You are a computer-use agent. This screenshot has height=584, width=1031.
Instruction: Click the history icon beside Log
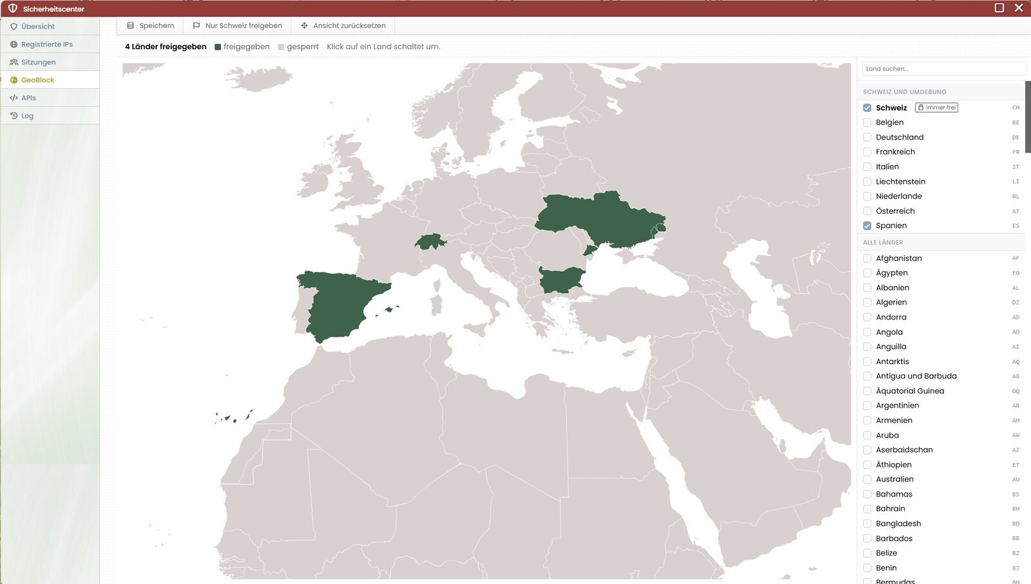[14, 116]
